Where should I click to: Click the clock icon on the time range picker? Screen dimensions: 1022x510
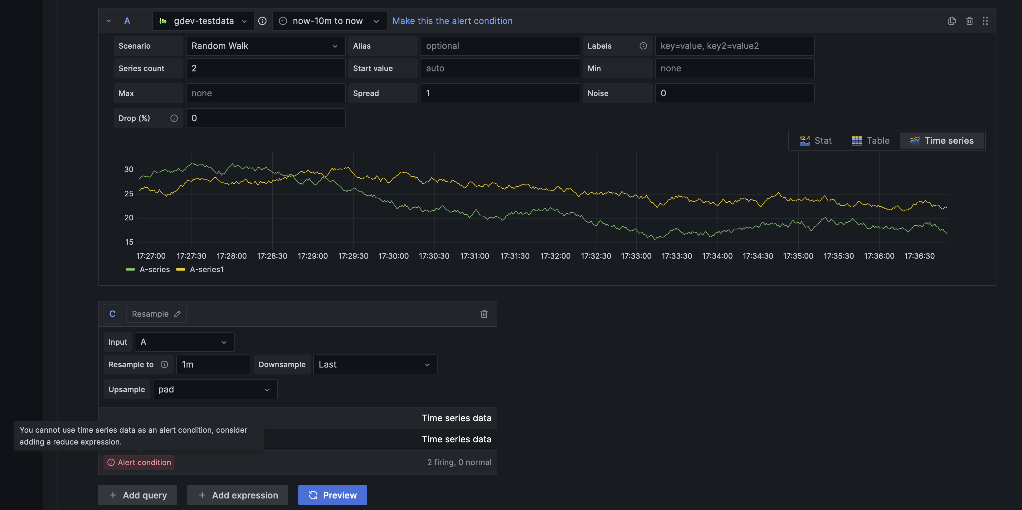pos(282,21)
